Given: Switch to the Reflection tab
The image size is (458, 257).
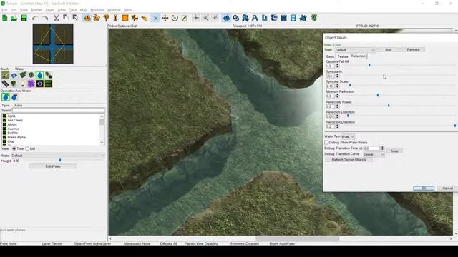Looking at the screenshot, I should 358,56.
